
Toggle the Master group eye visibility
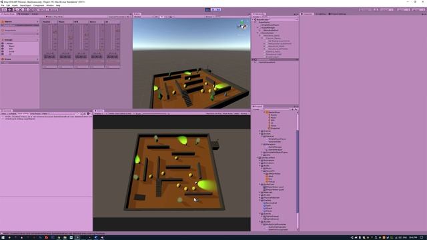(3, 43)
